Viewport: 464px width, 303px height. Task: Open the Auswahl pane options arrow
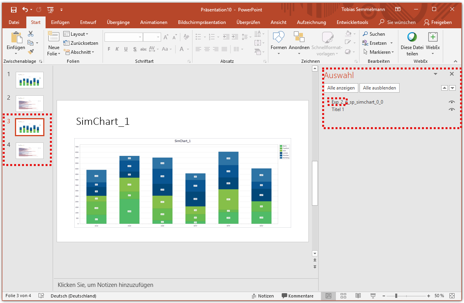(x=436, y=74)
